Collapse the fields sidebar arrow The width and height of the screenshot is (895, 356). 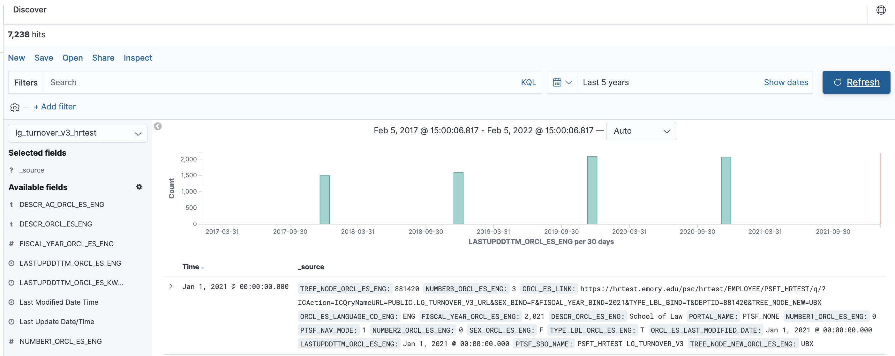tap(158, 126)
